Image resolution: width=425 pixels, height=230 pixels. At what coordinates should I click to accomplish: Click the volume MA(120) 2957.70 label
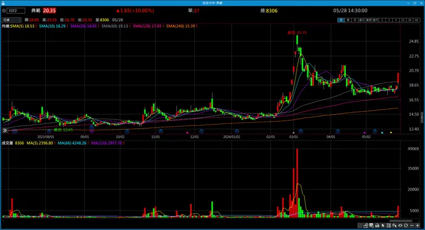point(107,143)
